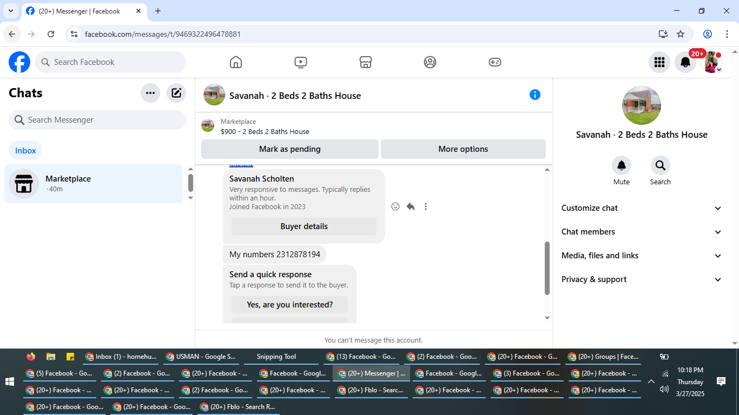Open the account profile picture menu

pos(711,62)
